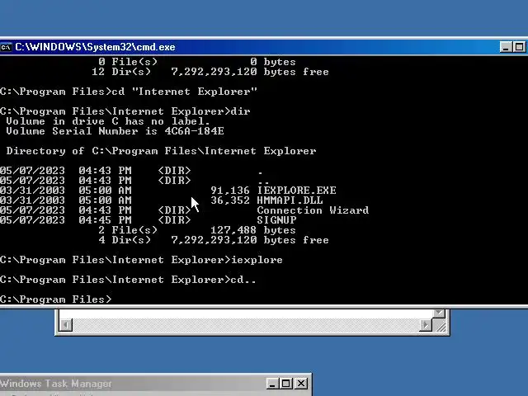
Task: Click the left scroll arrow of background window
Action: coord(66,325)
